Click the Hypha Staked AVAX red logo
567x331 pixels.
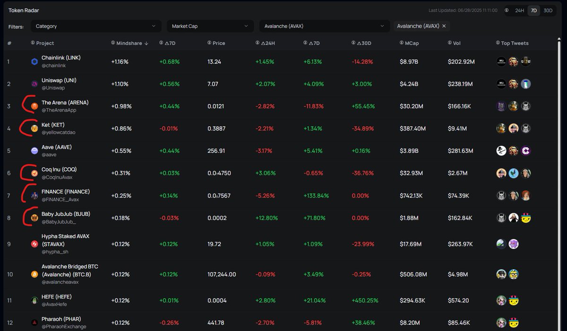34,244
